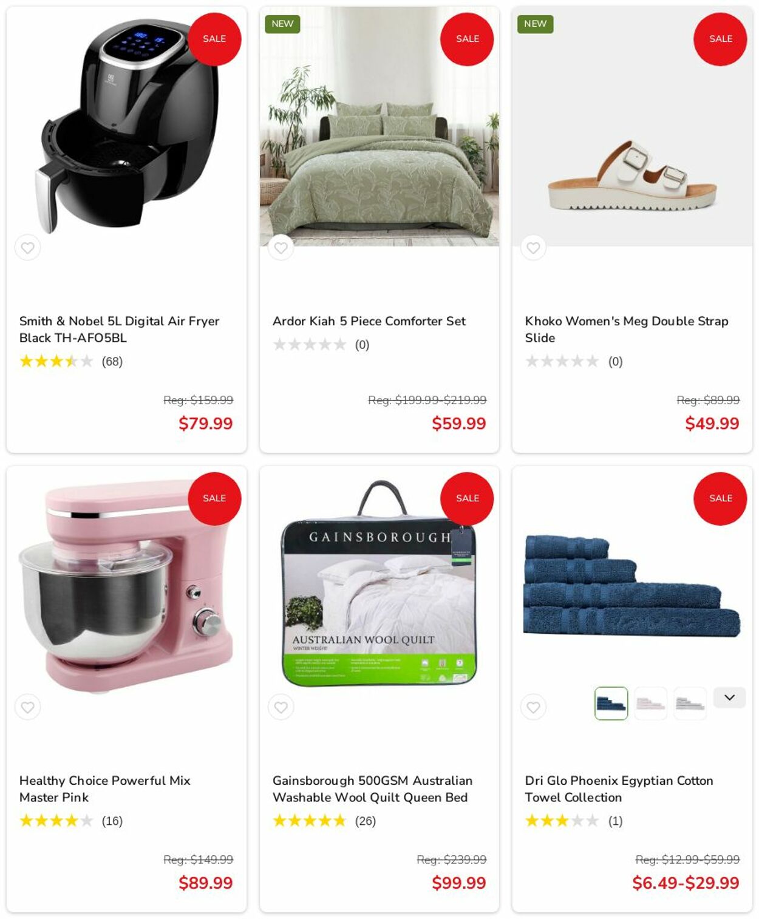Open Khoko Women's Meg Double Strap Slide

626,329
